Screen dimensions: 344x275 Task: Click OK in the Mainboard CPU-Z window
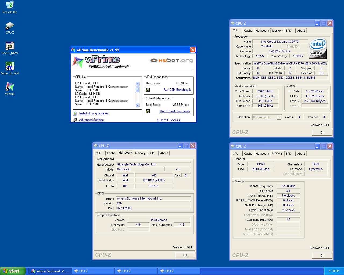(185, 255)
